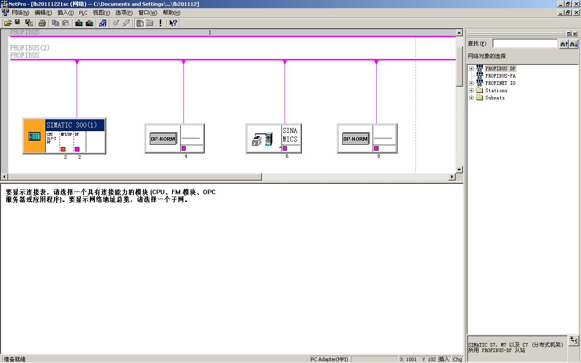The width and height of the screenshot is (581, 363).
Task: Open the 视图(V) menu
Action: (101, 13)
